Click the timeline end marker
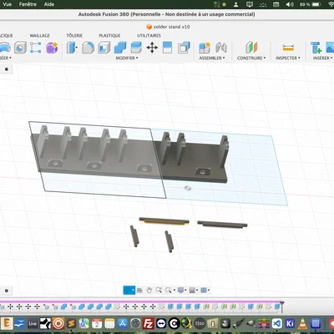The image size is (334, 334). pyautogui.click(x=282, y=306)
